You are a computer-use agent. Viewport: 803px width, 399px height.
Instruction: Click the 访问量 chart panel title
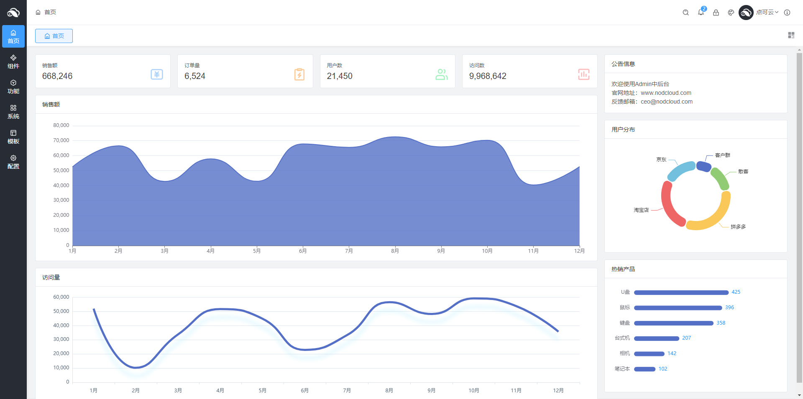coord(51,277)
